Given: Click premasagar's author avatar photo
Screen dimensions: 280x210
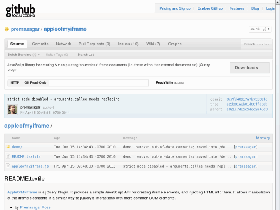Looking at the screenshot, I should coord(12,109).
